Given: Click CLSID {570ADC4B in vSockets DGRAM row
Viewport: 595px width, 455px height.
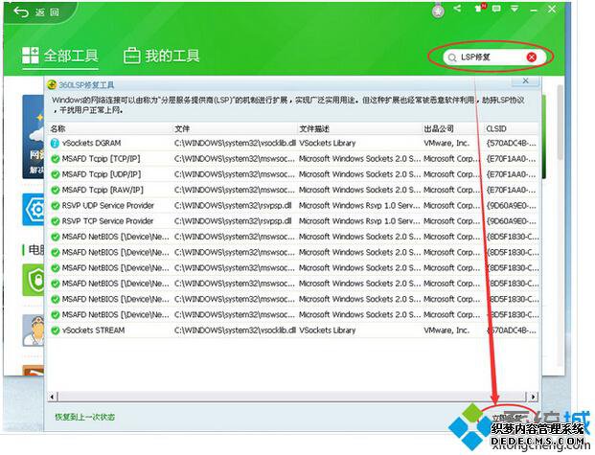Looking at the screenshot, I should pyautogui.click(x=512, y=143).
